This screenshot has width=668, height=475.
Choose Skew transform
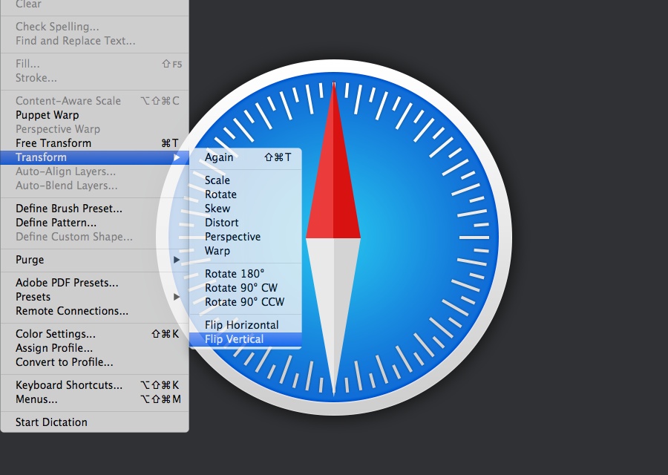(x=246, y=209)
